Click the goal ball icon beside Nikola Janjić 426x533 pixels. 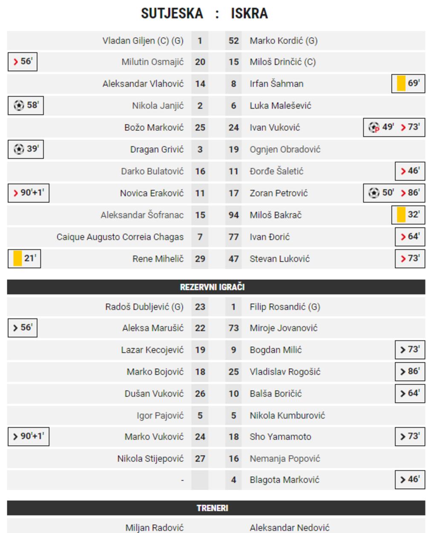coord(19,105)
